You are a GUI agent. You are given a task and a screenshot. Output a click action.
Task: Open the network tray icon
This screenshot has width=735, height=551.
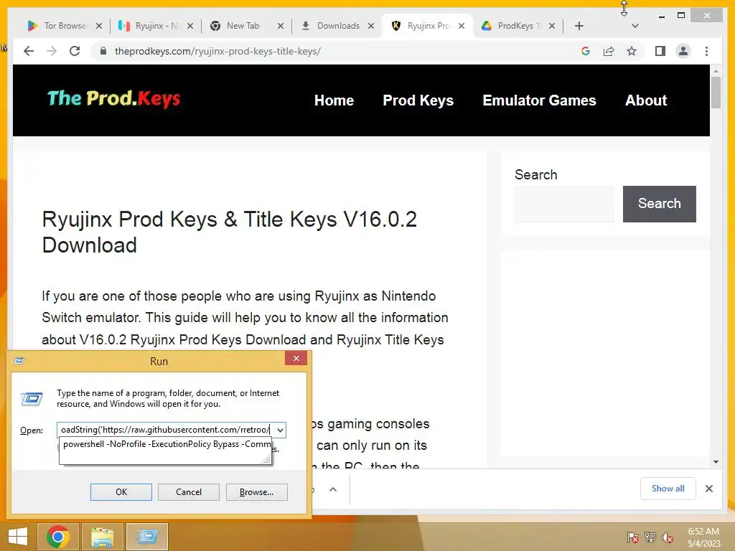tap(650, 537)
